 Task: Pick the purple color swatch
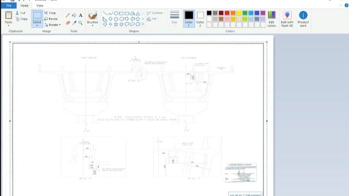(x=263, y=13)
